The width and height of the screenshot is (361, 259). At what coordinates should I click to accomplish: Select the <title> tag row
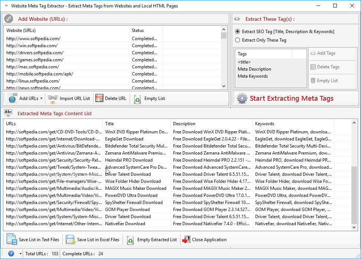point(271,62)
